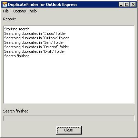The image size is (138, 138).
Task: Click the empty search progress bar
Action: pyautogui.click(x=69, y=118)
